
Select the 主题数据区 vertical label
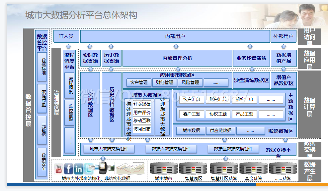(x=290, y=107)
